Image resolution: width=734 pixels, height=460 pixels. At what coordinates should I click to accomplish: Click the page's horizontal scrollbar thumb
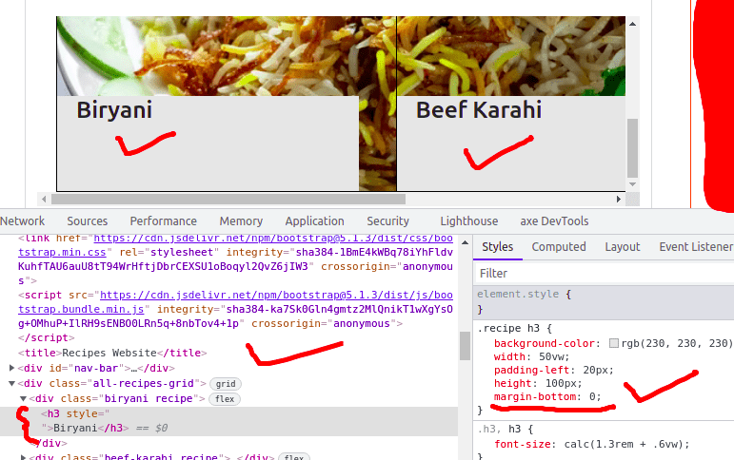(228, 200)
